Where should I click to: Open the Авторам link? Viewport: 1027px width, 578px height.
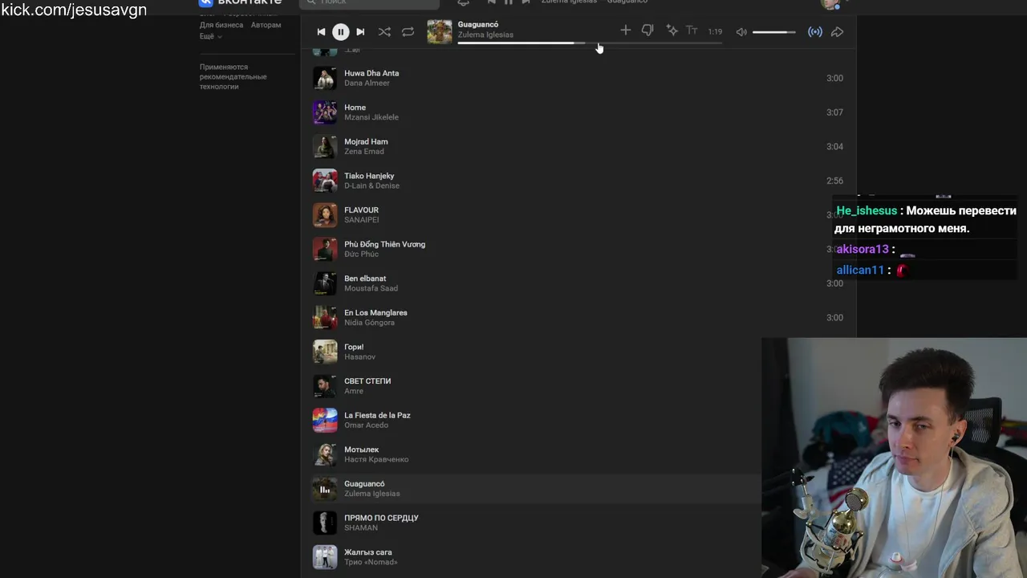(x=266, y=25)
